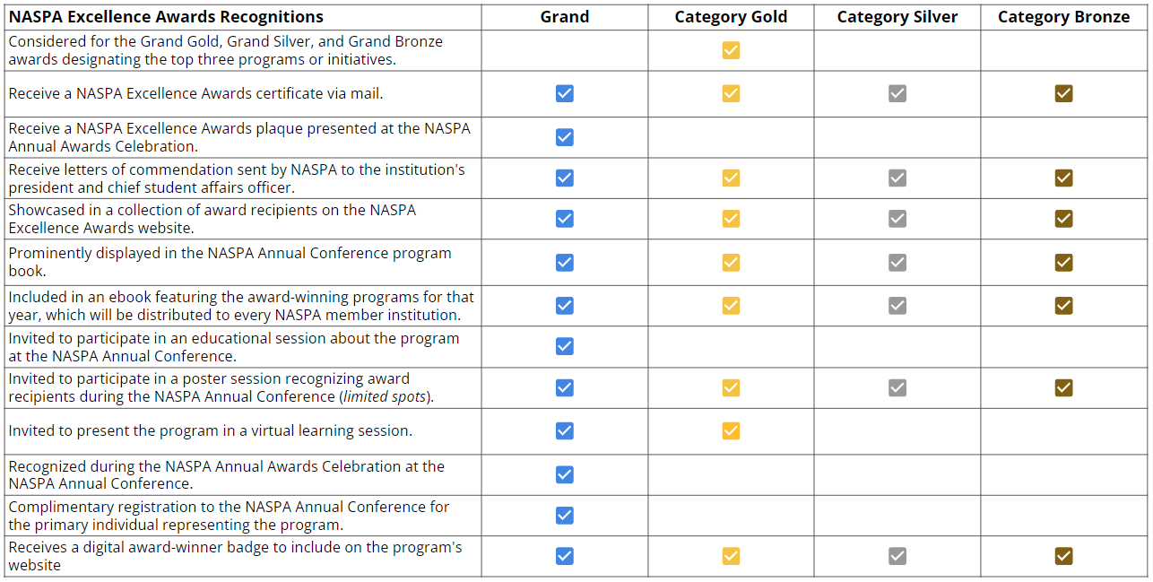The height and width of the screenshot is (582, 1153).
Task: Click Category Gold checkbox for Grand awards consideration
Action: (731, 50)
